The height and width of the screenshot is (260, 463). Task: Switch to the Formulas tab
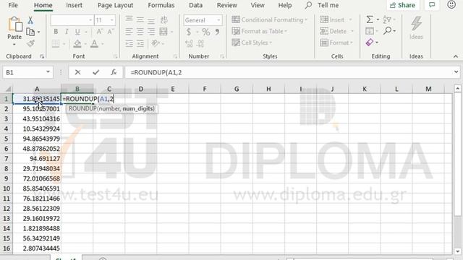pos(161,5)
